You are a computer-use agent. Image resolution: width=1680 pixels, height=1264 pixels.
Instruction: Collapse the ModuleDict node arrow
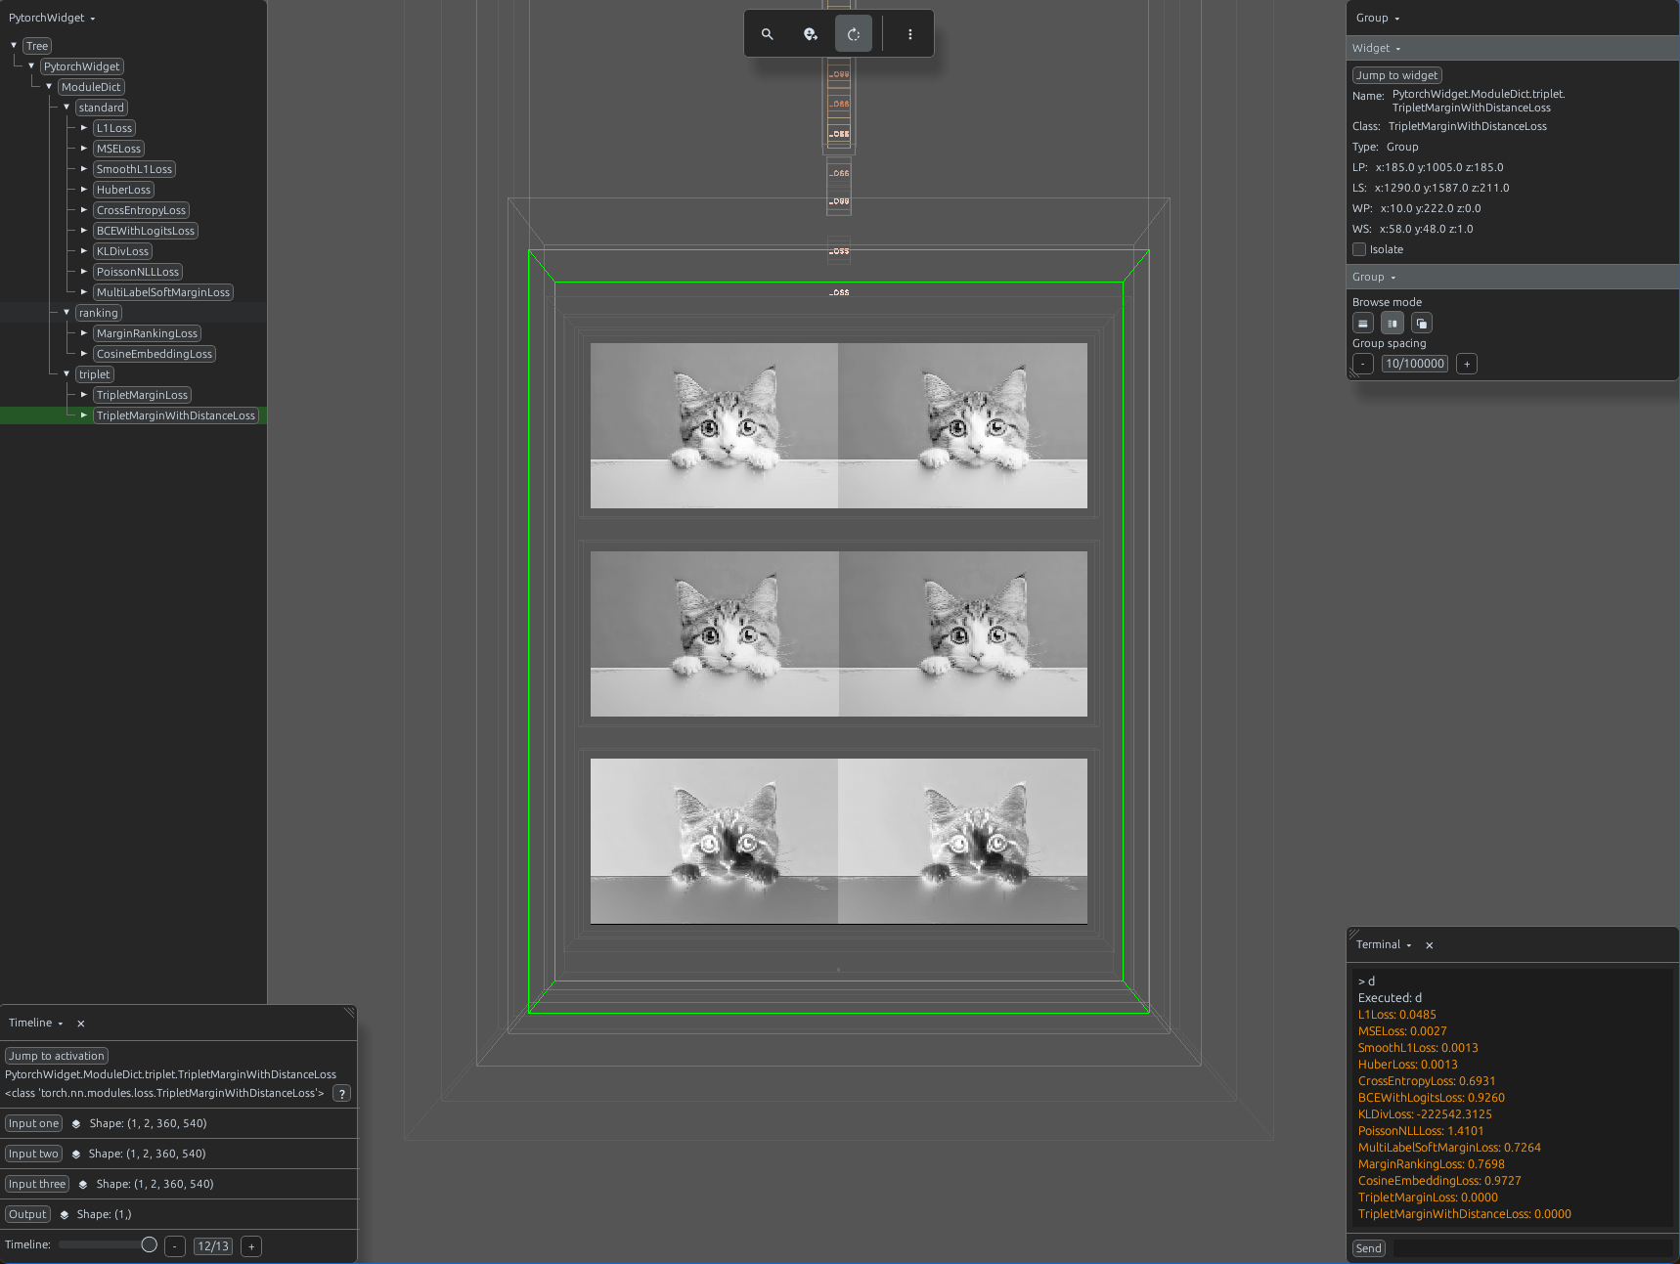point(49,87)
